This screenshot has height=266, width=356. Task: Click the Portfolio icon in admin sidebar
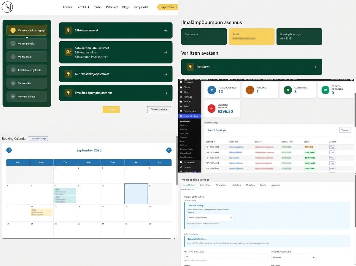[181, 102]
